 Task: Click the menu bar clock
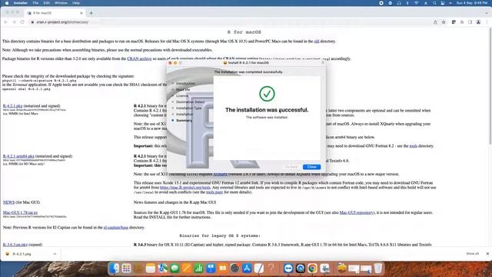(x=472, y=3)
